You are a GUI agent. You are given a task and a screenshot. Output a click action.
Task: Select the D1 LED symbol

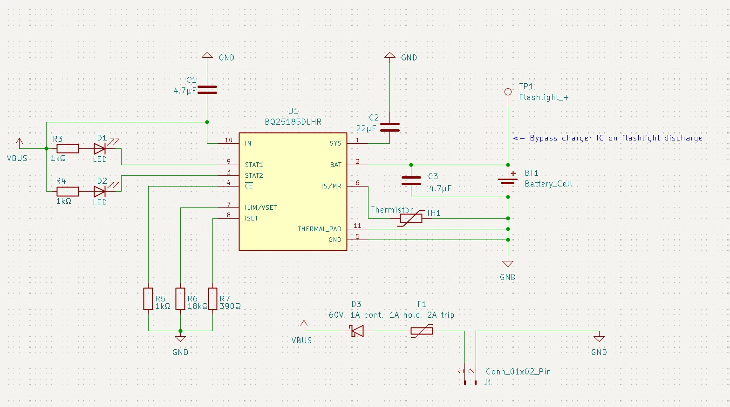pos(101,148)
